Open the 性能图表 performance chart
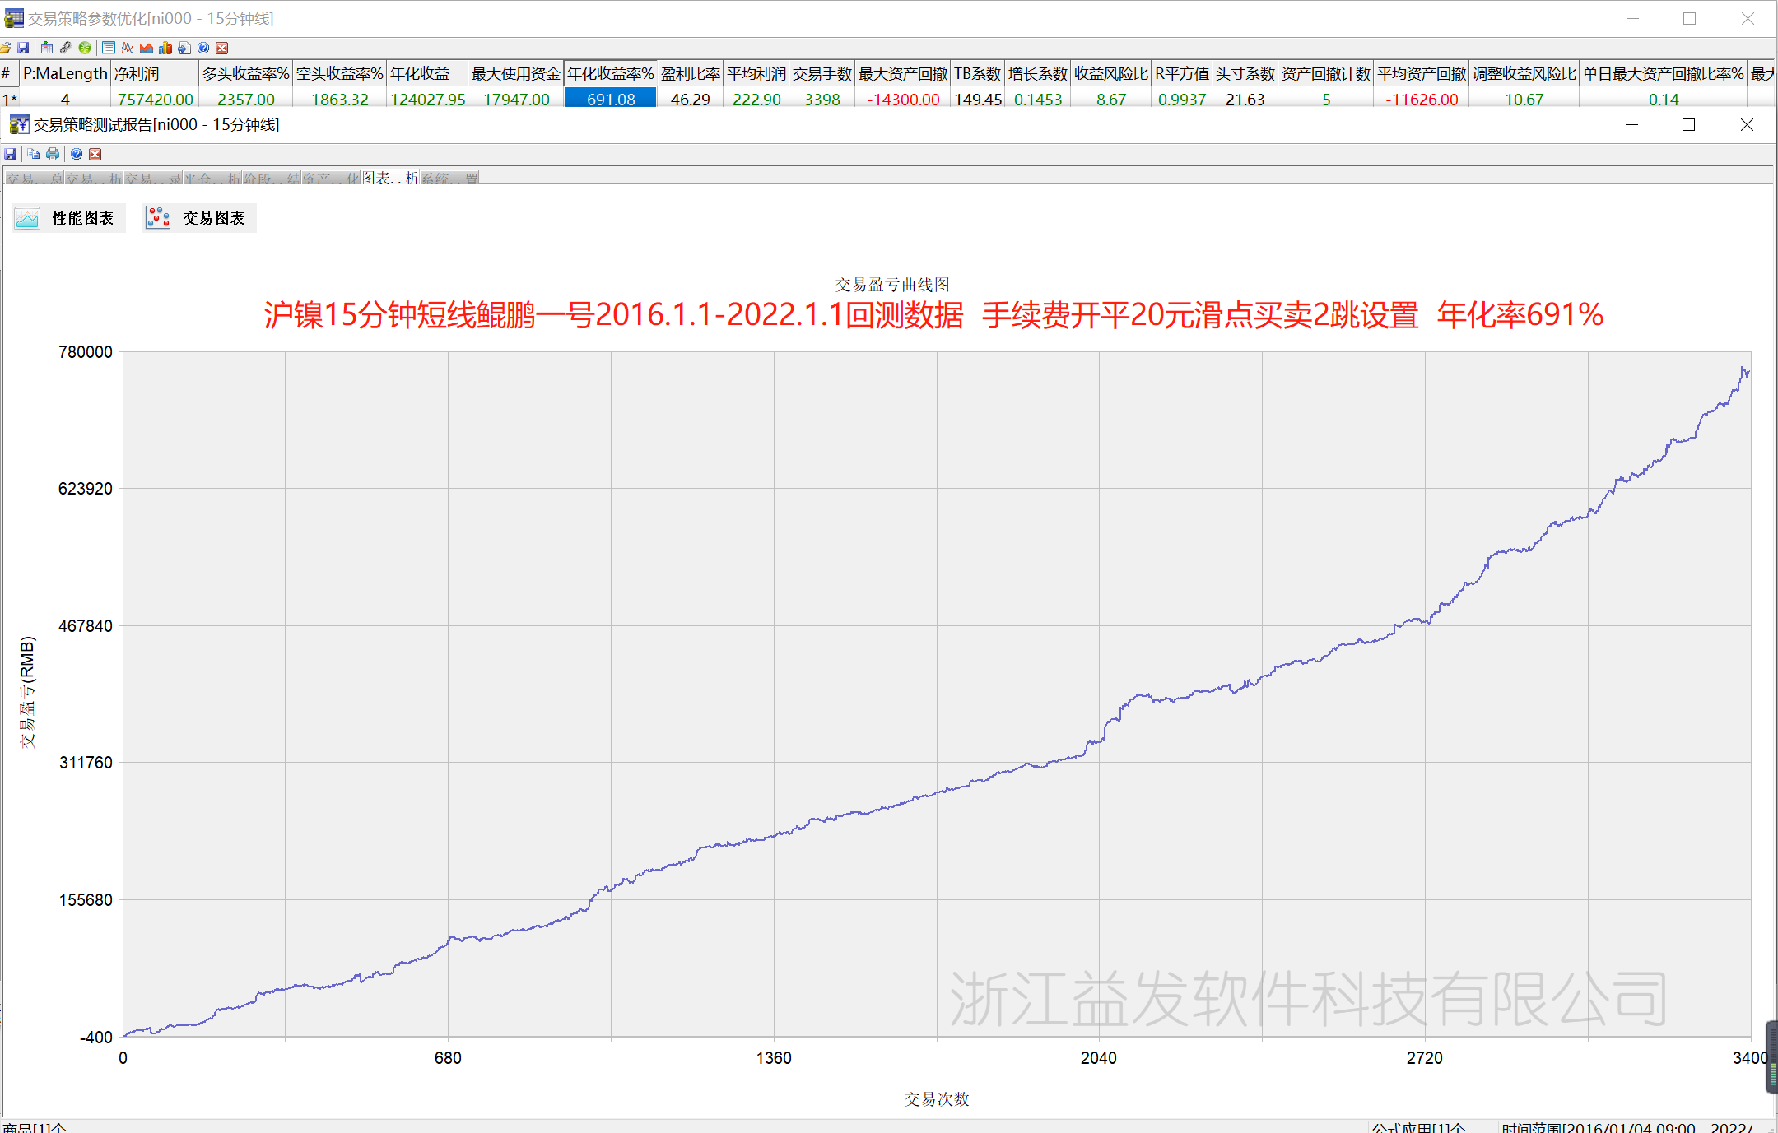This screenshot has width=1778, height=1133. point(68,218)
